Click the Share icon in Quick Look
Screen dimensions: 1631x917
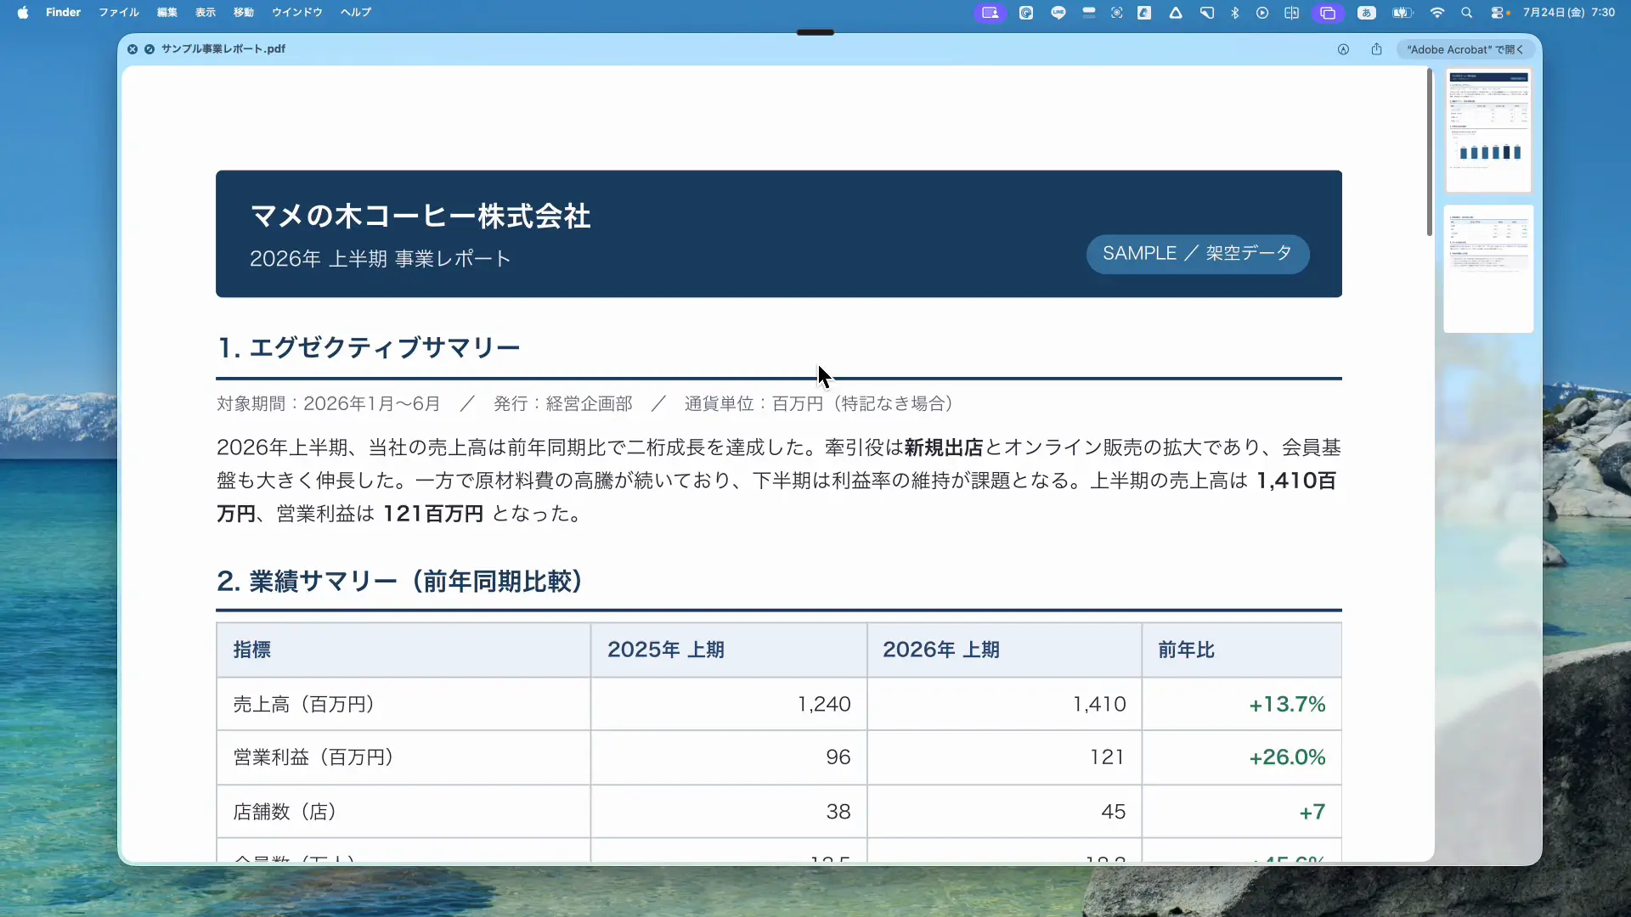pos(1376,49)
